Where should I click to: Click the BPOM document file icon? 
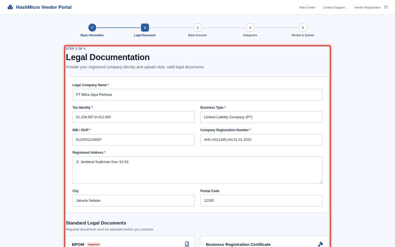click(187, 244)
